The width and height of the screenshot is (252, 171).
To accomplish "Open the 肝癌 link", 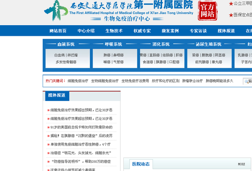I will coord(179,55).
